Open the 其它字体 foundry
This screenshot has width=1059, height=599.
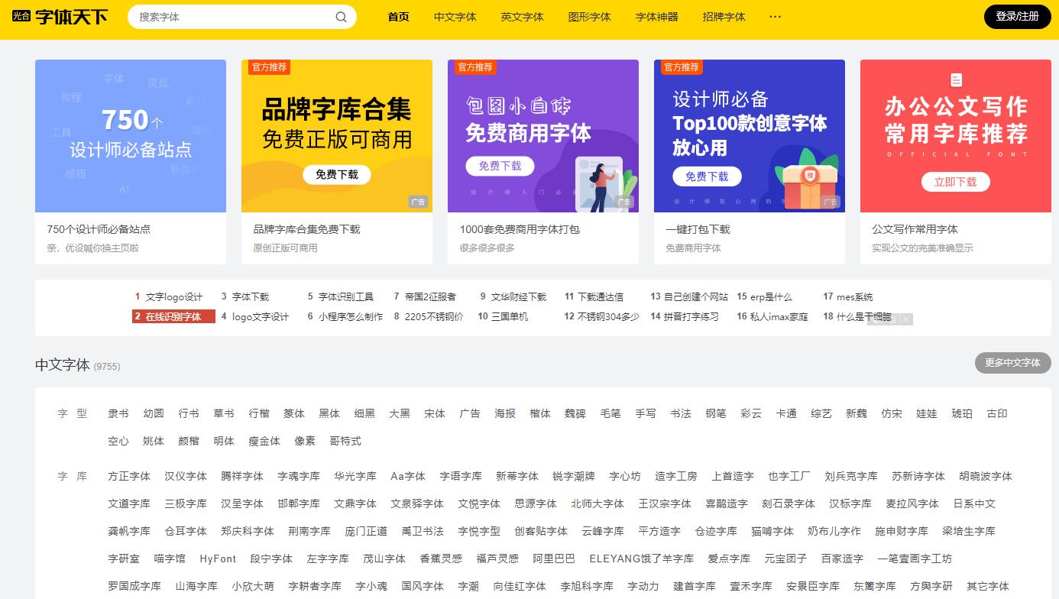988,586
